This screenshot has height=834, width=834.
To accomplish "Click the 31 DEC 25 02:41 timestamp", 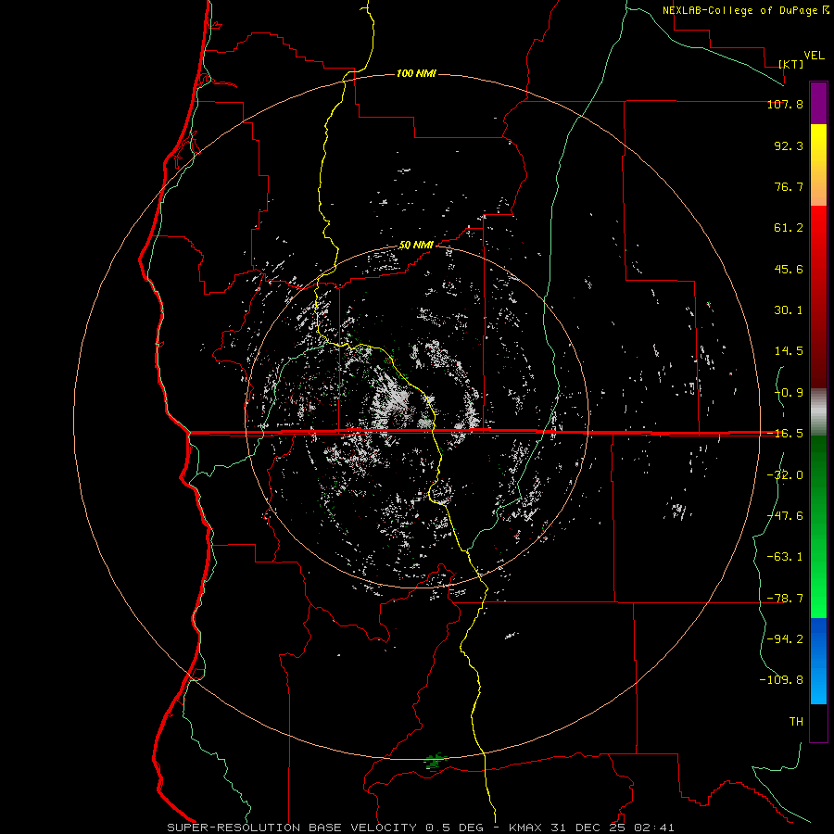I will 612,828.
